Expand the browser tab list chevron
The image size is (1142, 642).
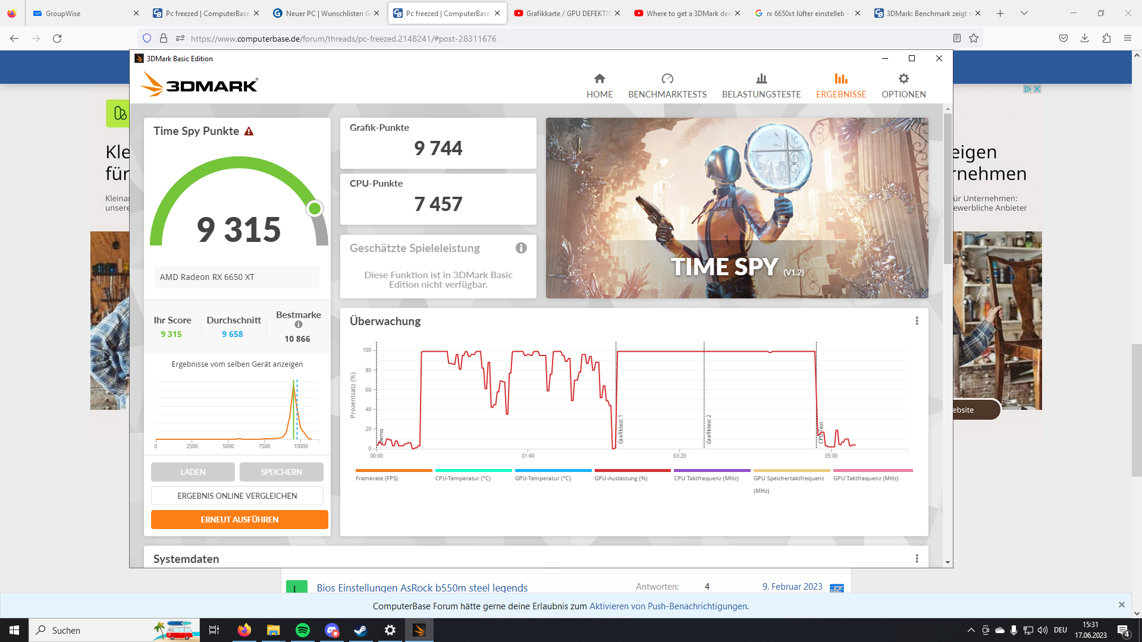click(x=1024, y=13)
